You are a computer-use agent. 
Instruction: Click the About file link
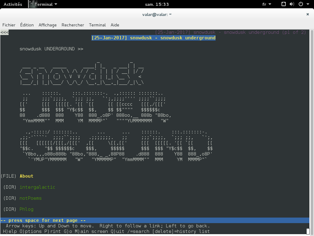point(26,176)
